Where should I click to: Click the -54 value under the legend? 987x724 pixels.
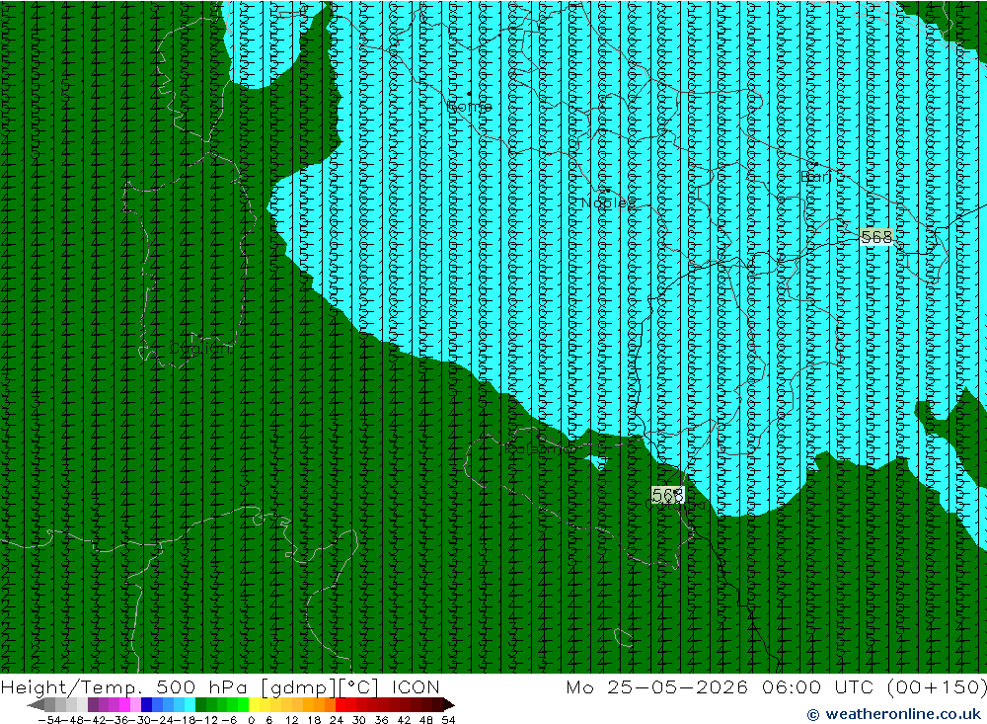[x=49, y=720]
